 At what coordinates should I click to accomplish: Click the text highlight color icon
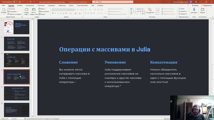76,13
